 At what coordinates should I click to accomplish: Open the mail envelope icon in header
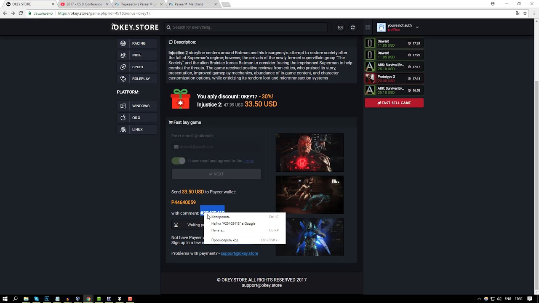(x=340, y=27)
